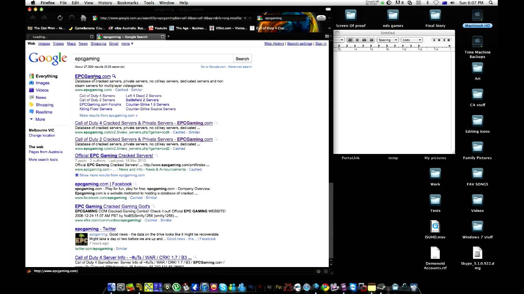524x294 pixels.
Task: Click the Firefox home button
Action: pyautogui.click(x=84, y=18)
